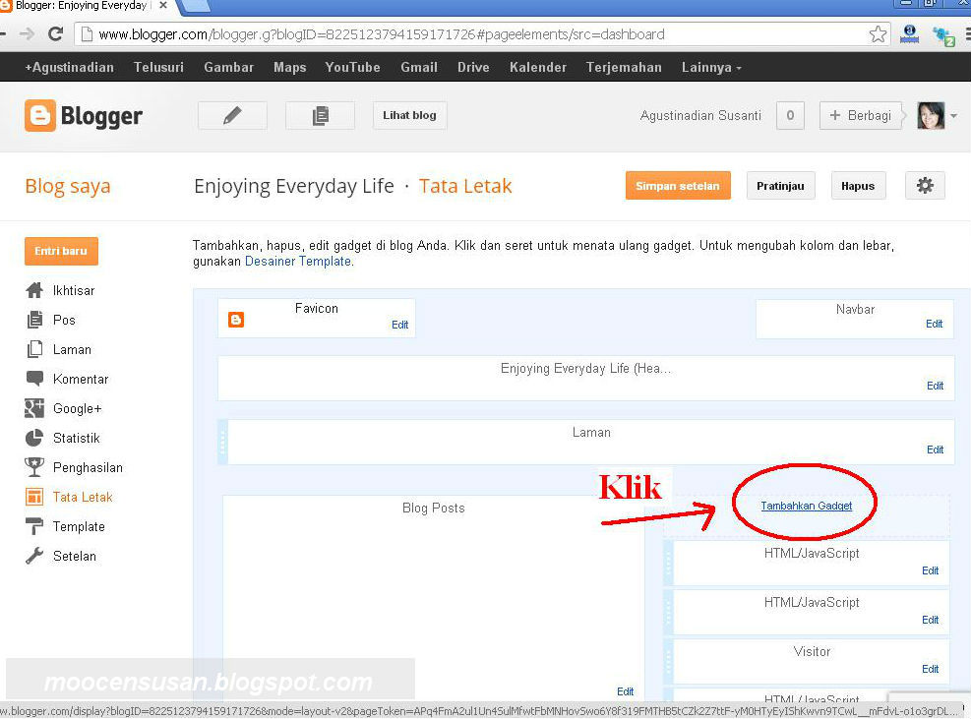Click the Template paint roller icon
Screen dimensions: 971x719
pos(34,526)
